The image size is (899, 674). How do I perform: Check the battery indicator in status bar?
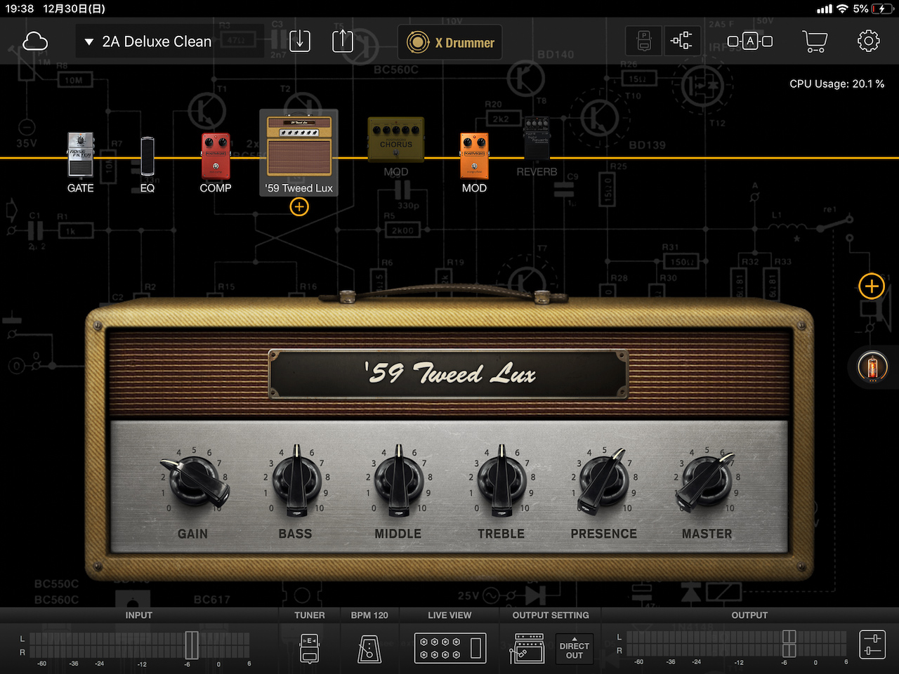883,8
